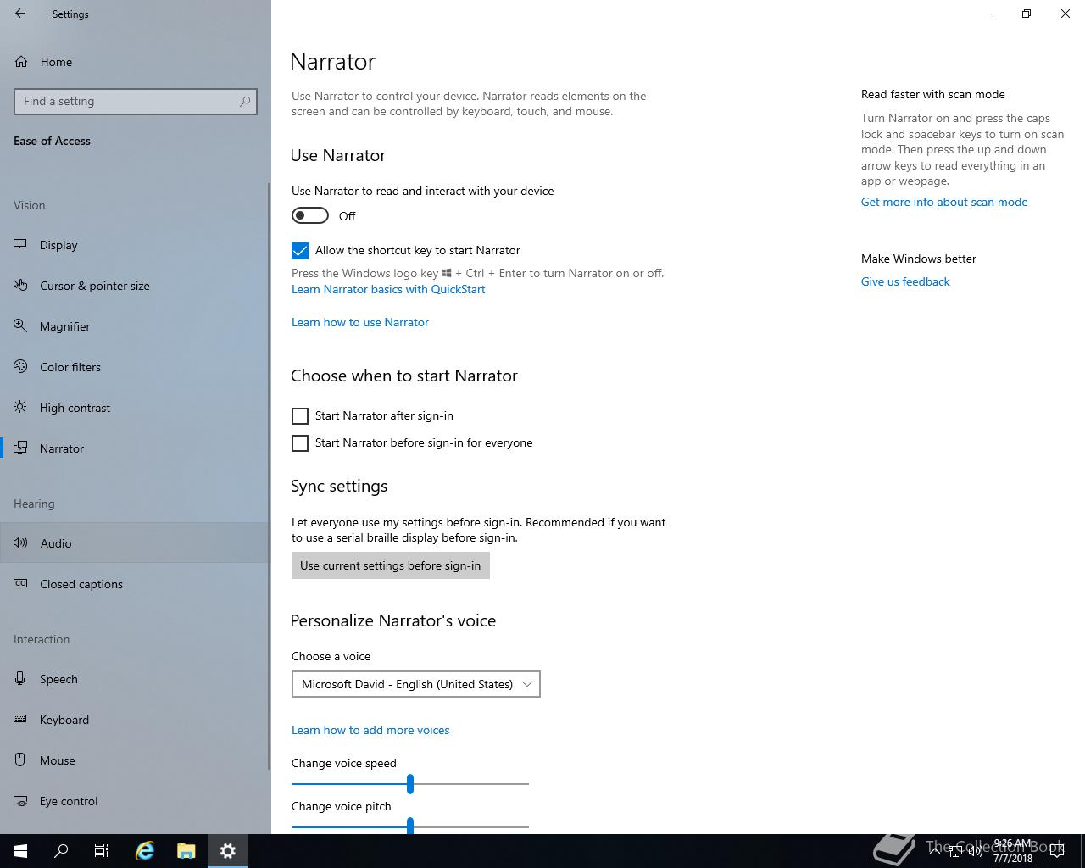Check Start Narrator after sign-in
Screen dimensions: 1085x868
click(x=300, y=416)
